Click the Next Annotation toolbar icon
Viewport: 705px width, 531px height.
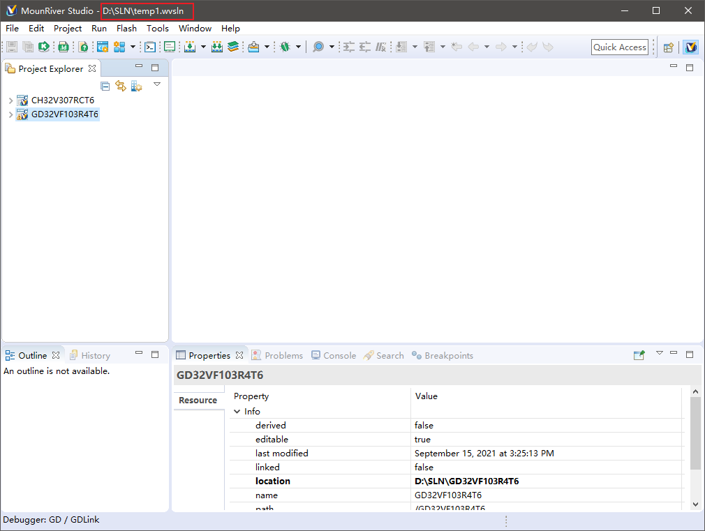click(x=402, y=47)
